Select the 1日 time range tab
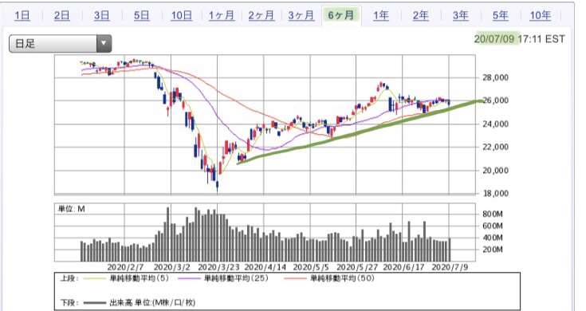The height and width of the screenshot is (311, 586). point(22,15)
